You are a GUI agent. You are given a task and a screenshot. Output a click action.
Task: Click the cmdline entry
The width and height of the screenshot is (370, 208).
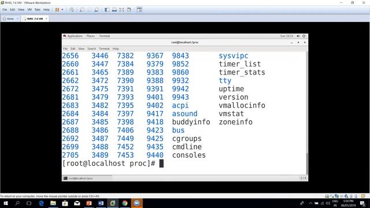coord(187,147)
